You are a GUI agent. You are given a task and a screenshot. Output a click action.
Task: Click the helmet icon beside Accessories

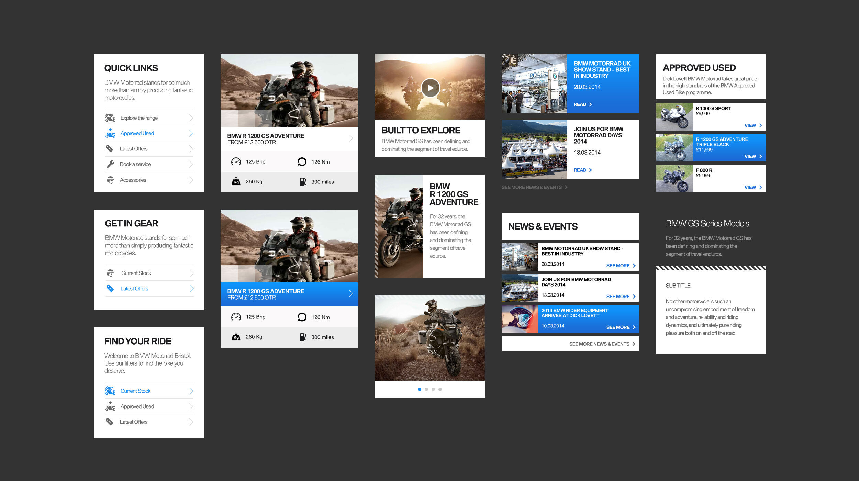click(110, 180)
